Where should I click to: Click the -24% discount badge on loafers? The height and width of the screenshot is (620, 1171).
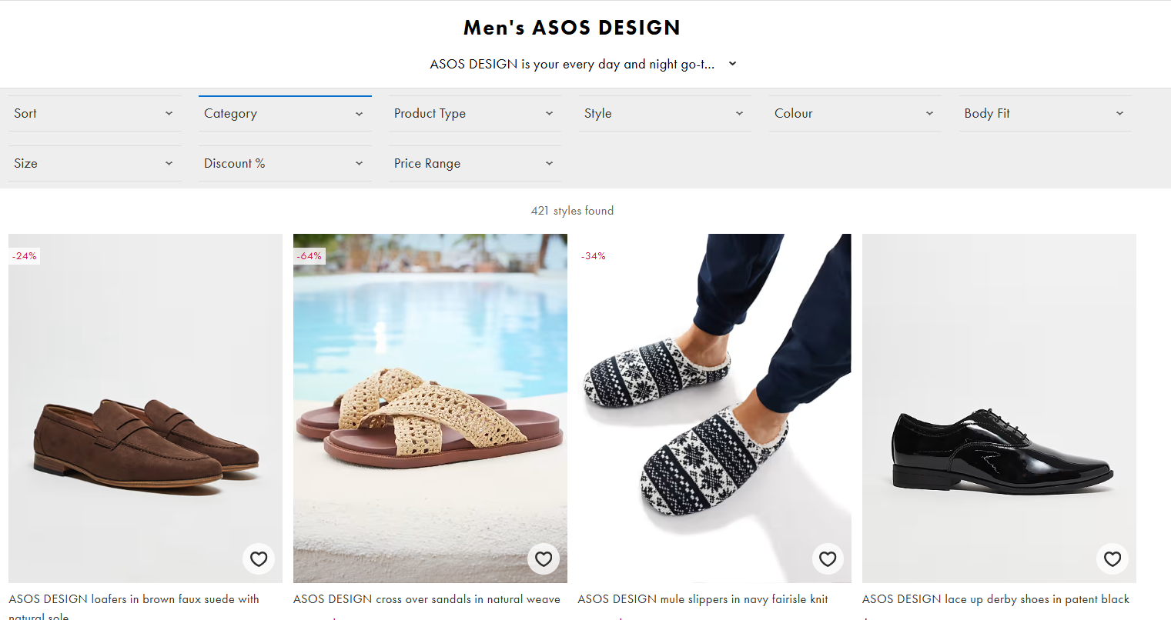coord(25,256)
